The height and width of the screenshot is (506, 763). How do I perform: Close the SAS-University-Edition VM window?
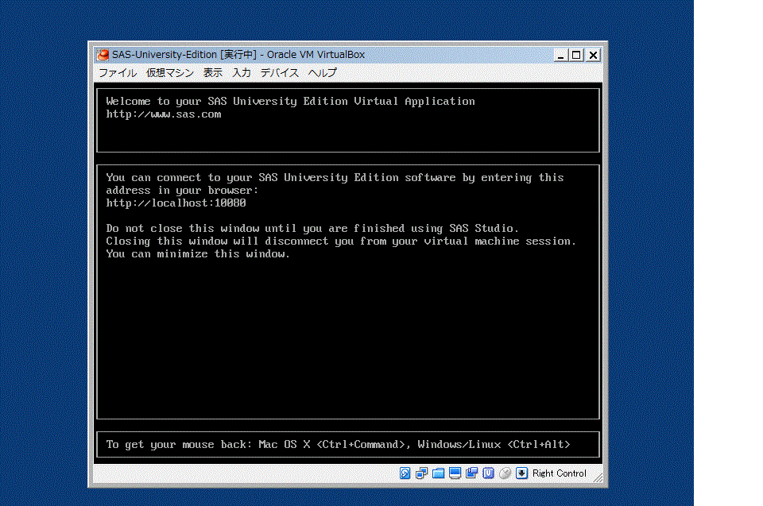pos(593,55)
